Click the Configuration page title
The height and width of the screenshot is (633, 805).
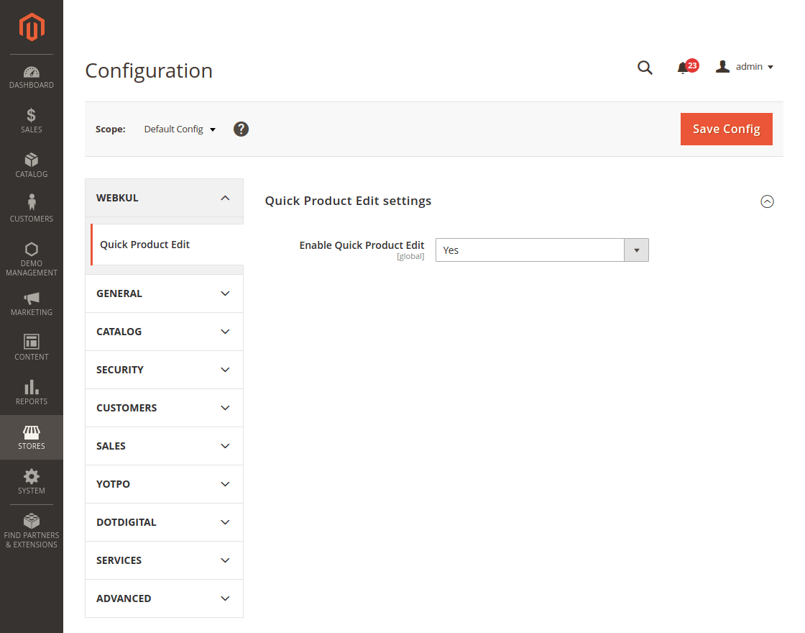pos(149,70)
